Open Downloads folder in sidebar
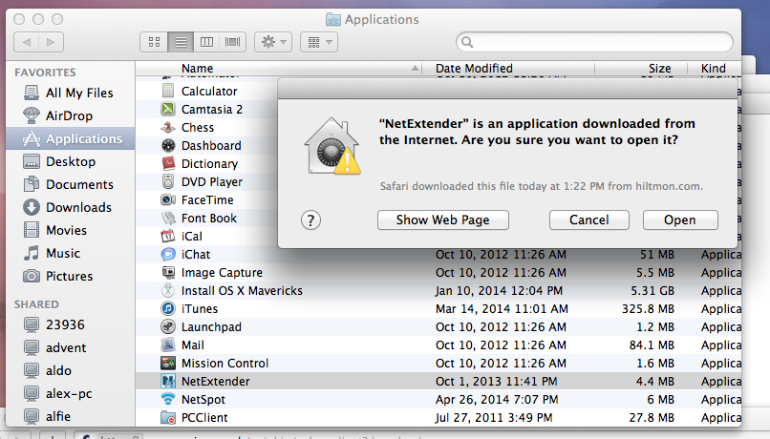 click(71, 207)
